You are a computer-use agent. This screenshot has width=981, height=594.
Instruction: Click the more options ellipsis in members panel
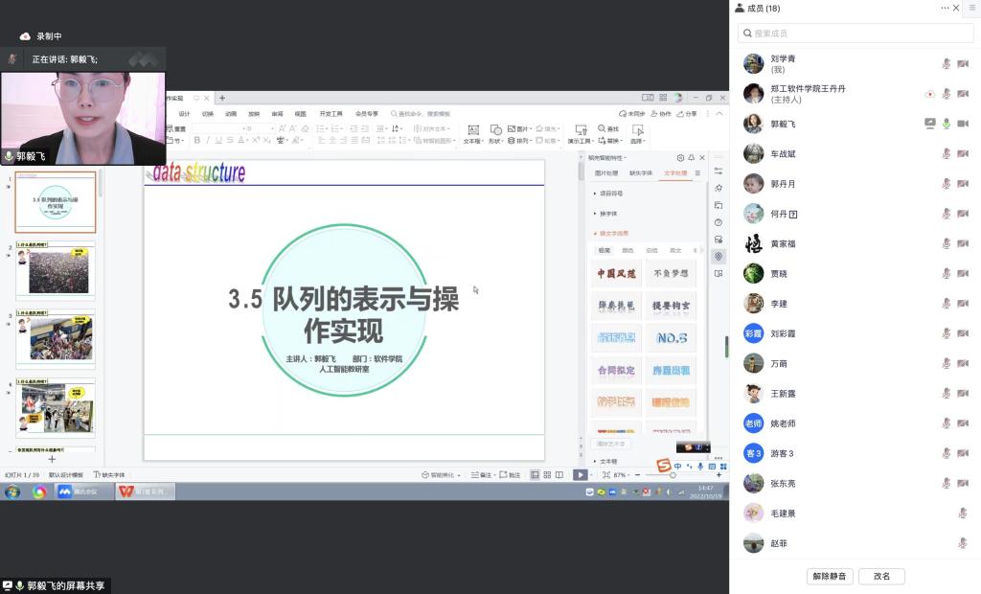946,8
